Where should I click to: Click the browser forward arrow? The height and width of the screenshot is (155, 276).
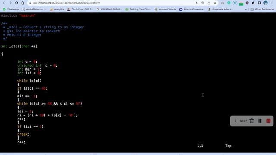[10, 3]
